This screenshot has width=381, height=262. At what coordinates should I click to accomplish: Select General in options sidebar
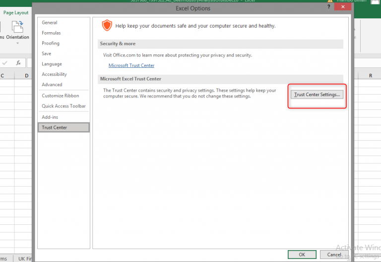[50, 23]
